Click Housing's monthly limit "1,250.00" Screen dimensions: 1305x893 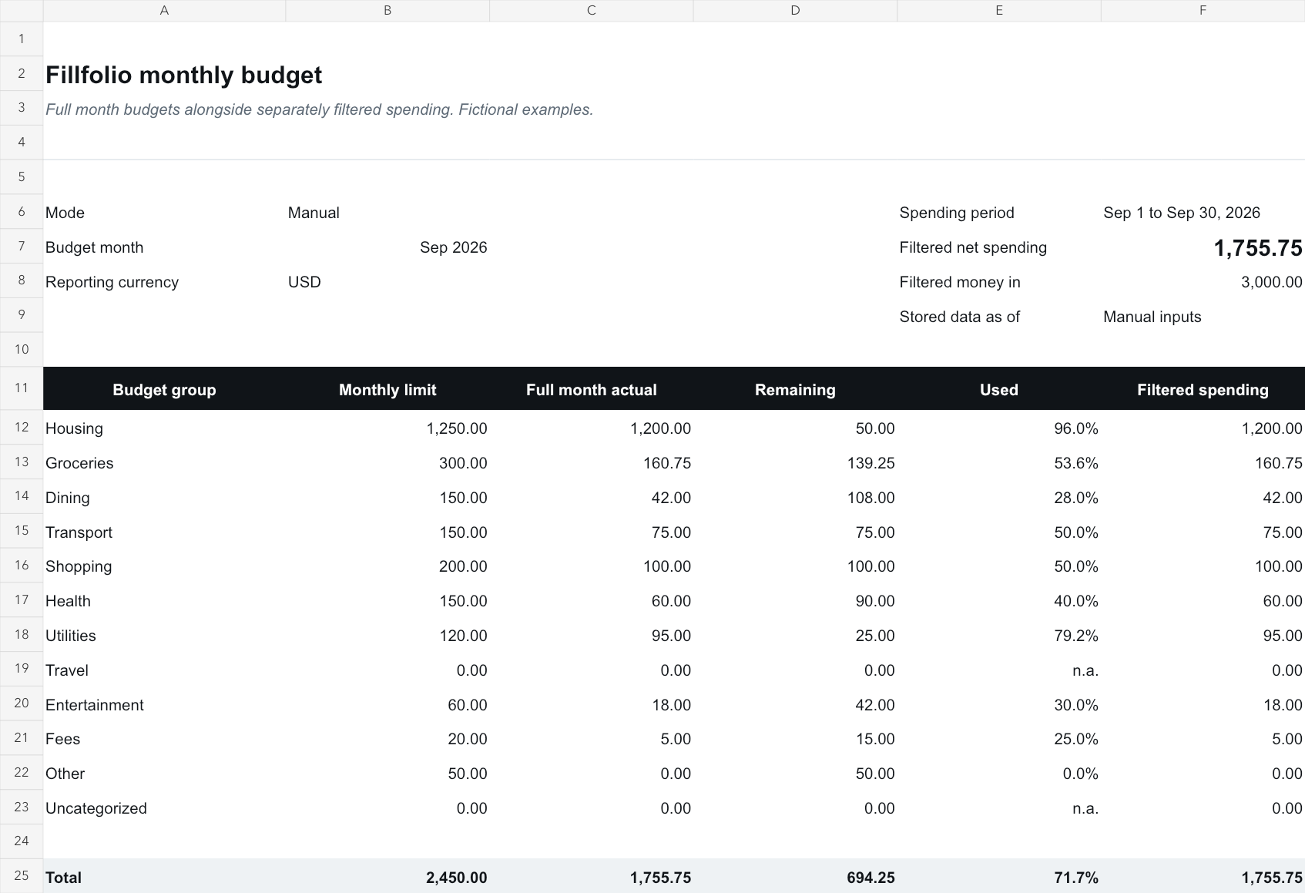pos(457,428)
